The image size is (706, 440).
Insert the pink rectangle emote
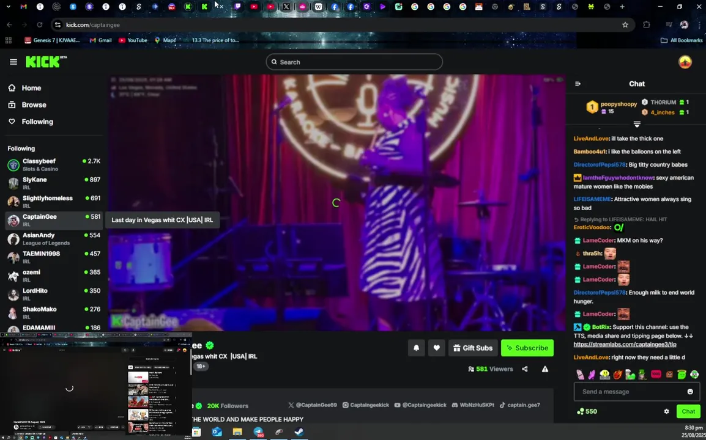(x=656, y=375)
